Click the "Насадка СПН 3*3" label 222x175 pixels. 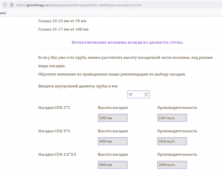[x=54, y=131]
